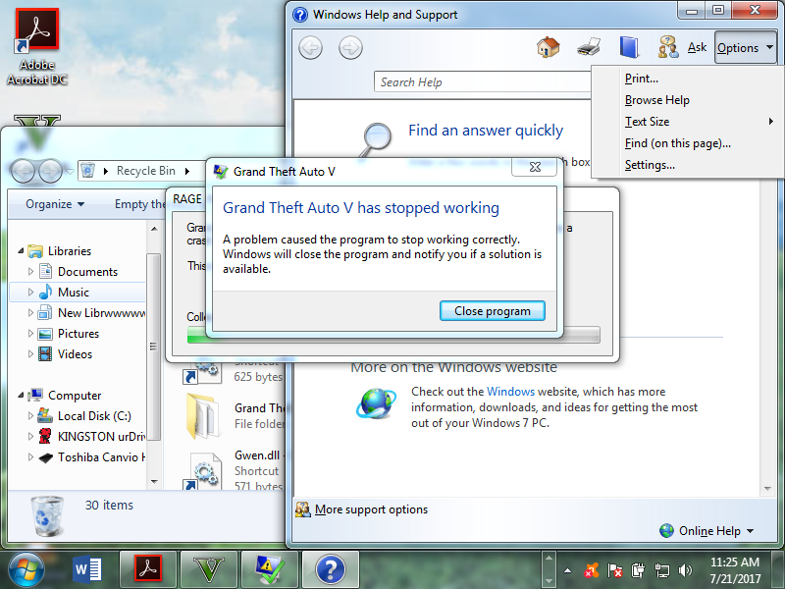Select the Gwen.dll shortcut file icon
The width and height of the screenshot is (785, 589).
203,471
